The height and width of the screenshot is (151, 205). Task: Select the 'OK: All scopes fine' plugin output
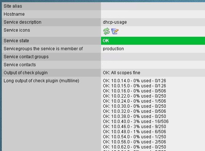pyautogui.click(x=121, y=73)
